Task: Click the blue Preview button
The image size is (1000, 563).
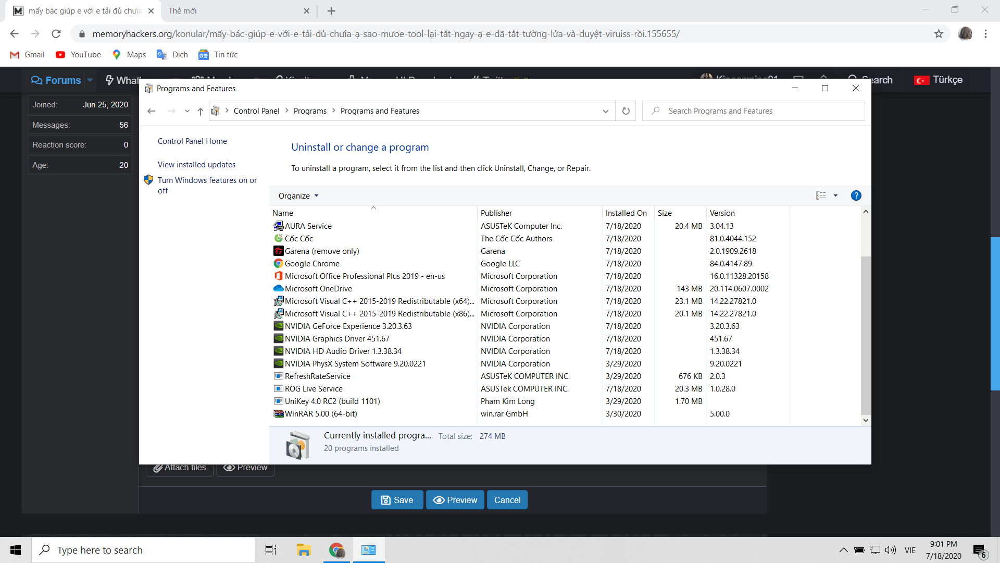Action: click(x=455, y=500)
